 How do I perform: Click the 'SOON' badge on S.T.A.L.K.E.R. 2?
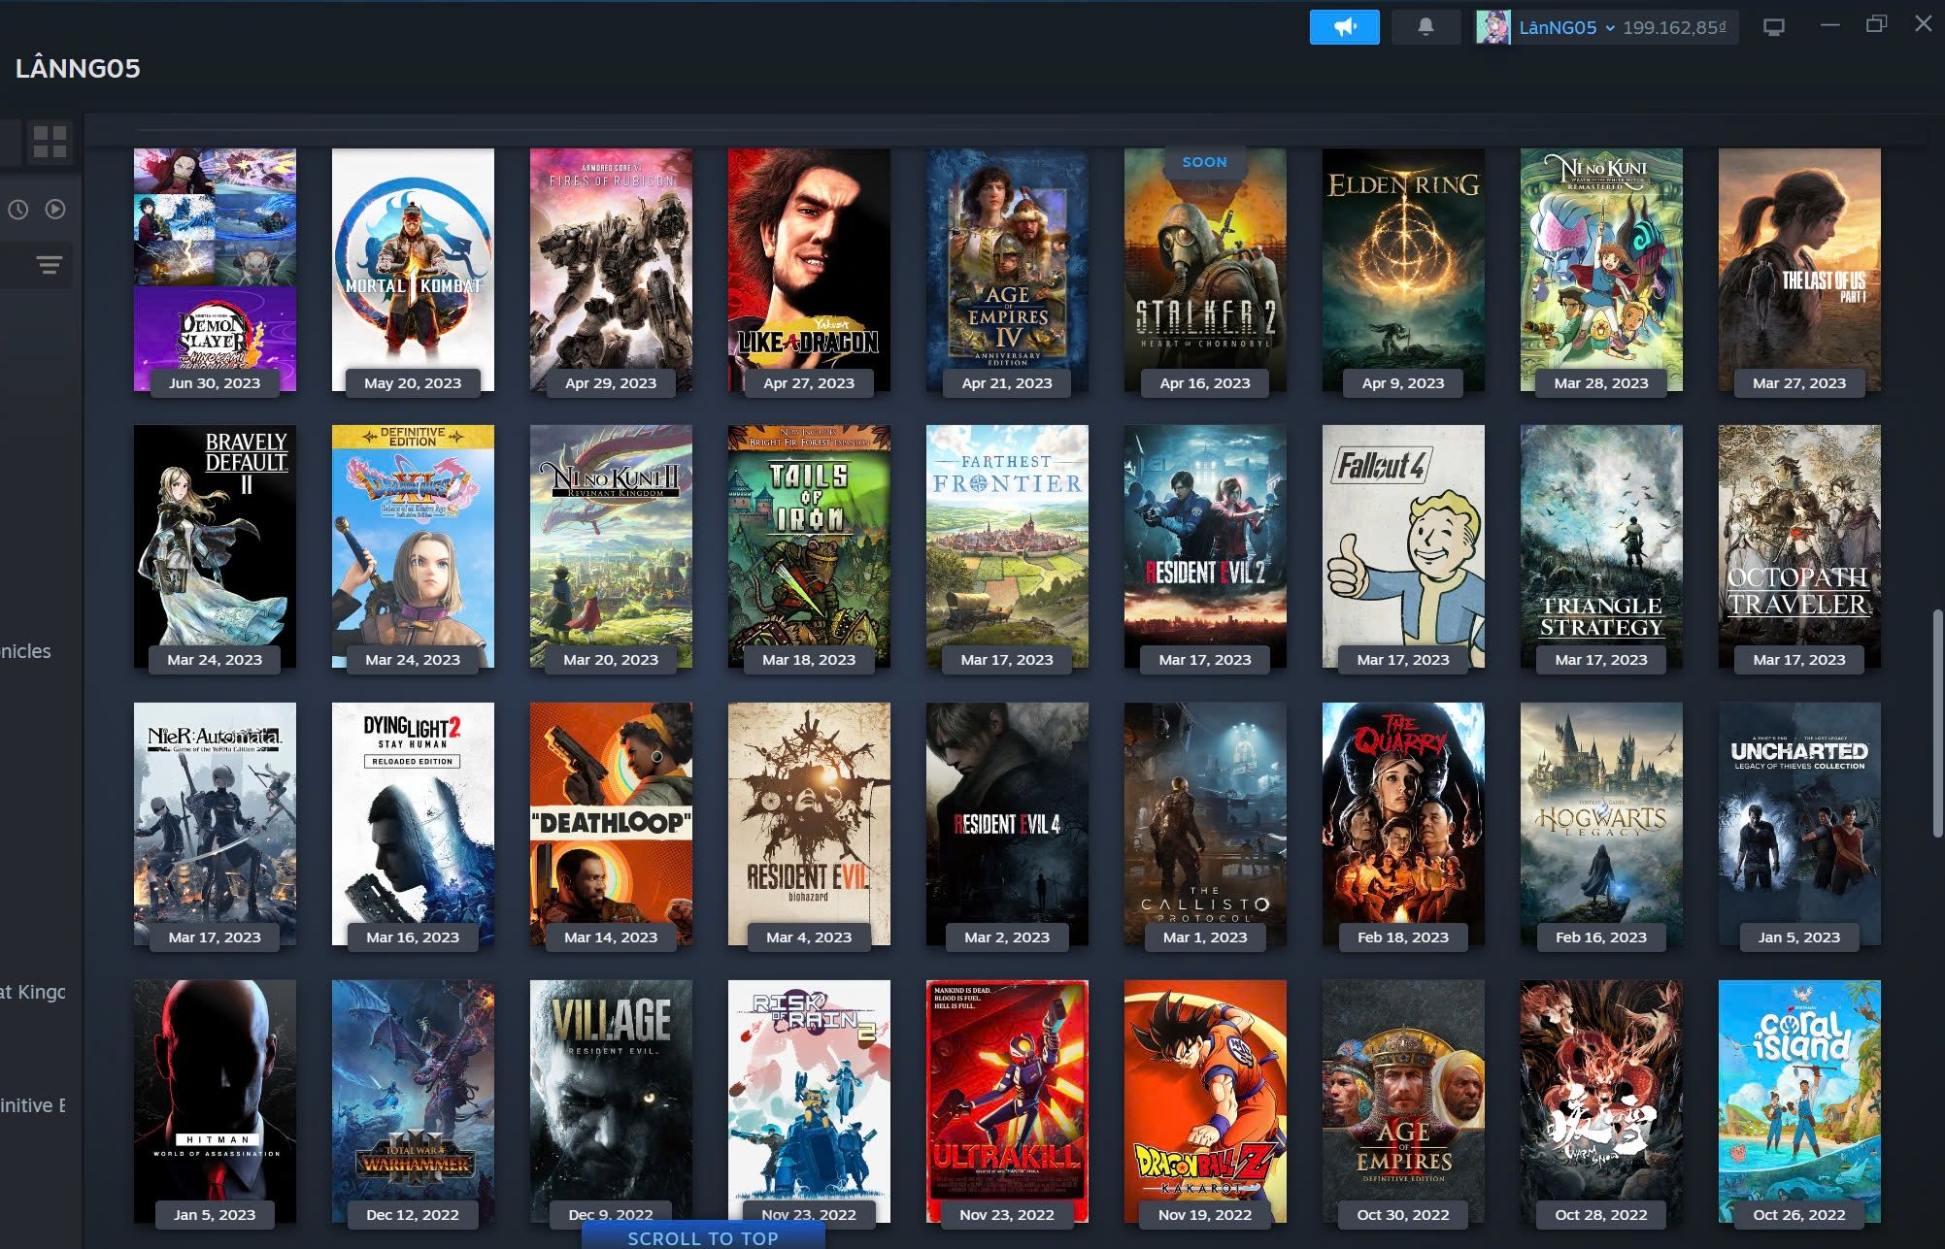coord(1205,162)
